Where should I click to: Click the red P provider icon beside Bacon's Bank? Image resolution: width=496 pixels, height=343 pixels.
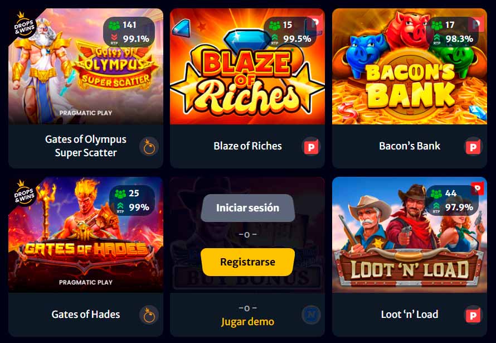[473, 147]
